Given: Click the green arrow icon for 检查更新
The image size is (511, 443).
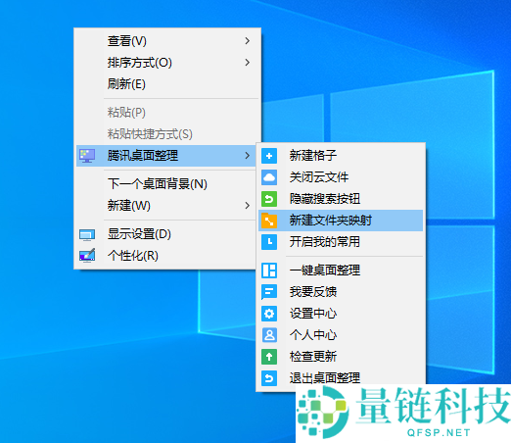Looking at the screenshot, I should pos(269,357).
